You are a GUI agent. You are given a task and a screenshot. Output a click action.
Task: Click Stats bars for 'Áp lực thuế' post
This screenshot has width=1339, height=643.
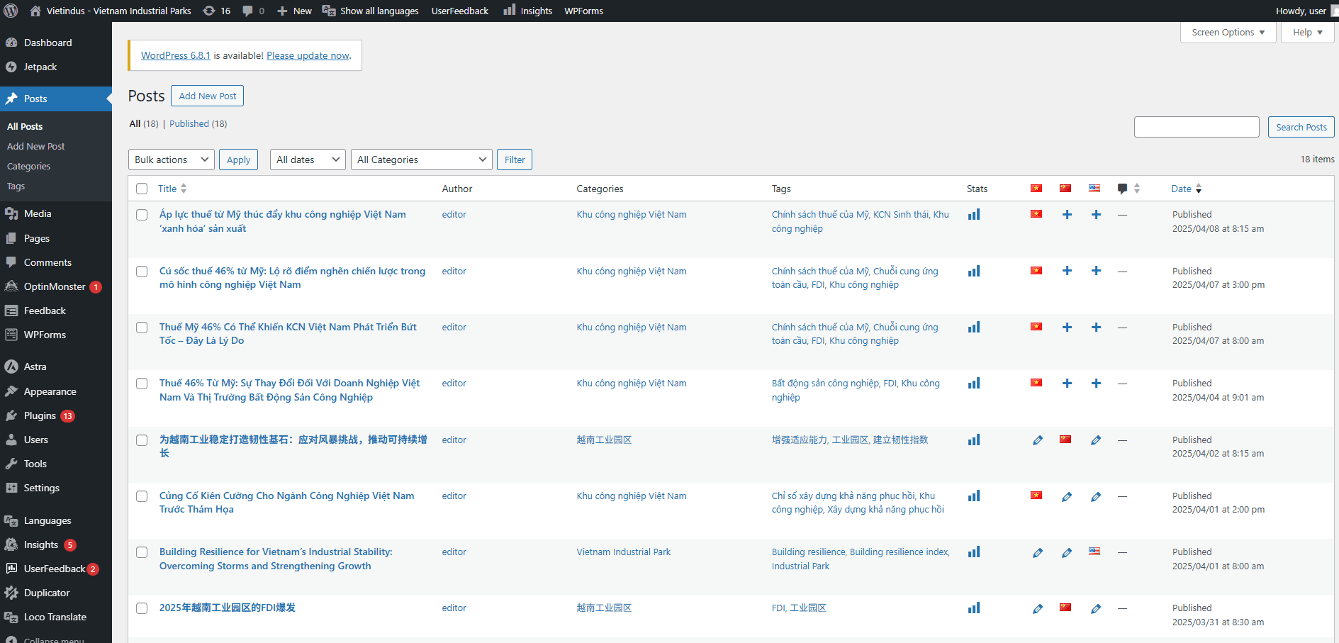pyautogui.click(x=974, y=214)
